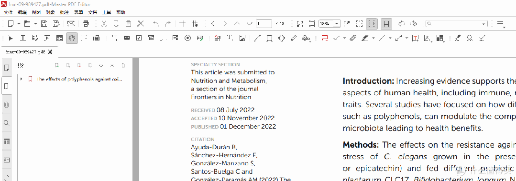Screen dimensions: 516x181
Task: Open the 表单 (Forms) menu
Action: coord(78,12)
